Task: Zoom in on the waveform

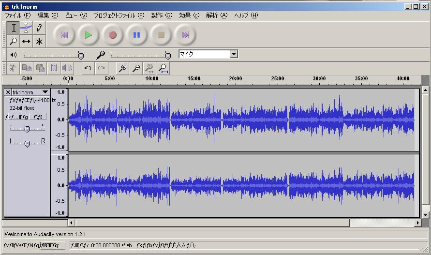Action: tap(122, 68)
